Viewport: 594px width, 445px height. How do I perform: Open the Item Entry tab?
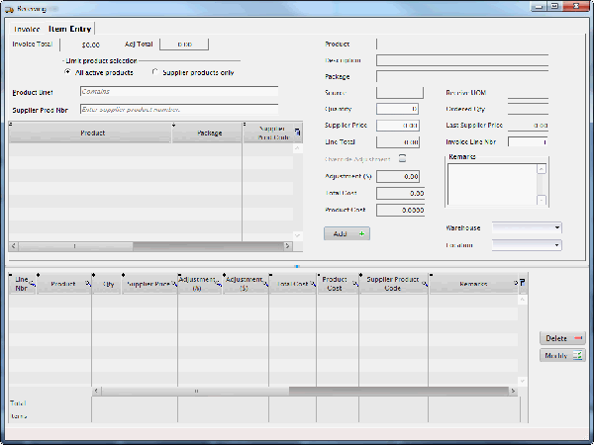click(x=70, y=29)
